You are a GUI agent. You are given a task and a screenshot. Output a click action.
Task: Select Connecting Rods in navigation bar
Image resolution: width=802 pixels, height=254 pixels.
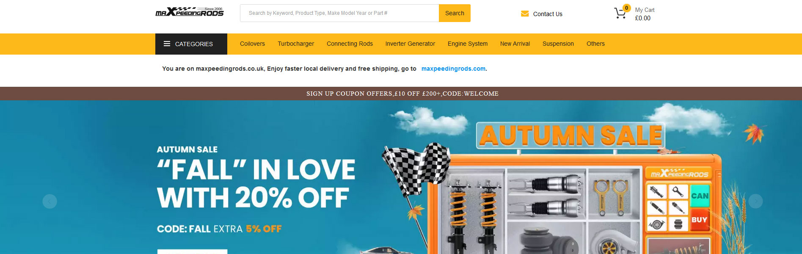click(350, 44)
